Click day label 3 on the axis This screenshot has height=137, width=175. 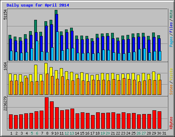click(22, 133)
